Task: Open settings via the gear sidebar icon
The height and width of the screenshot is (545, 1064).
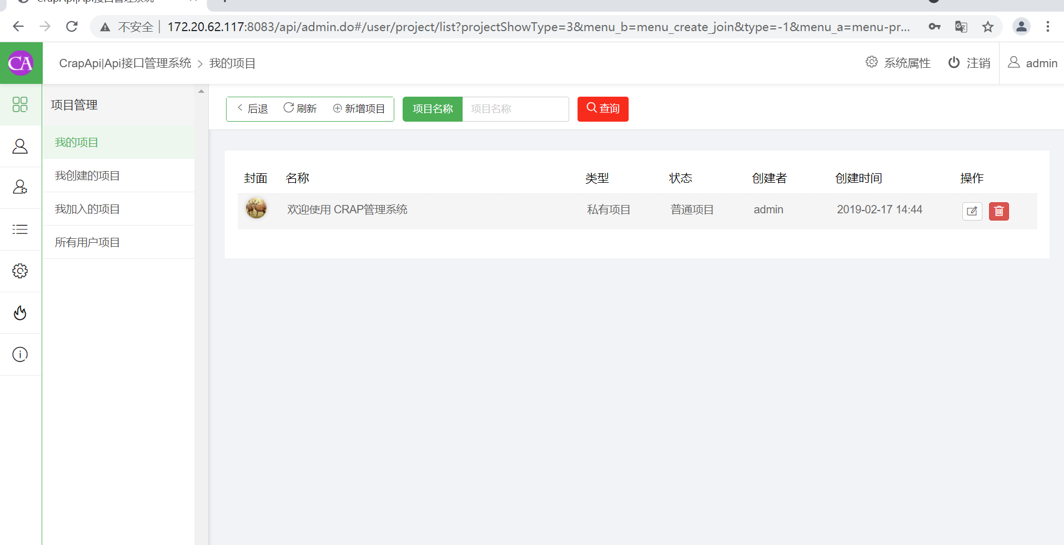Action: (21, 271)
